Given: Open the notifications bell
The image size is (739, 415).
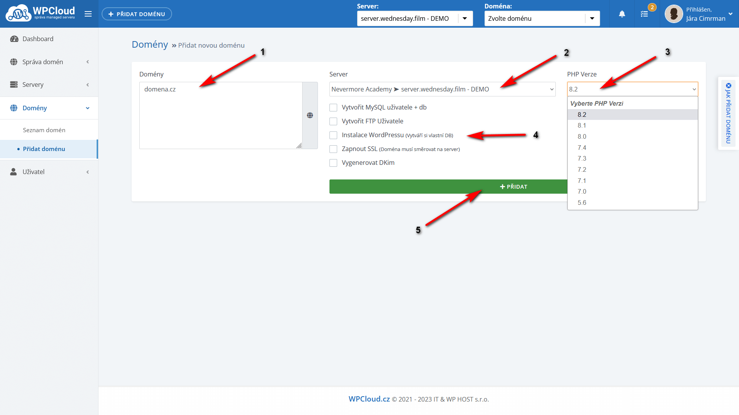Looking at the screenshot, I should pyautogui.click(x=622, y=14).
